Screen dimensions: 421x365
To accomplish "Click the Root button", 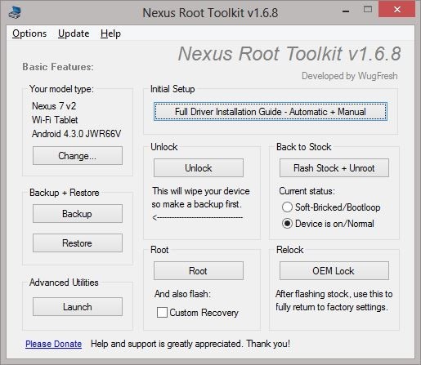I will [199, 271].
